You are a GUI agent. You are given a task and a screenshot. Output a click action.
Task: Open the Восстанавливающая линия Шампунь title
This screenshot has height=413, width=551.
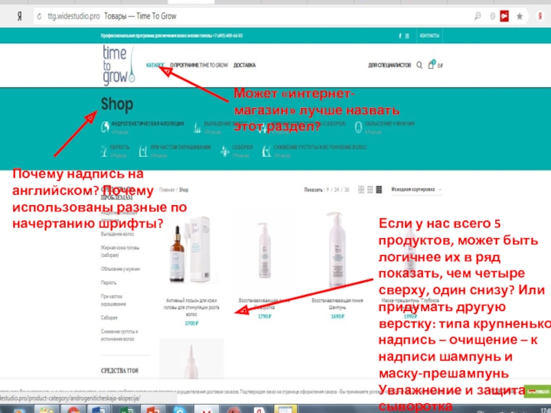coord(337,304)
